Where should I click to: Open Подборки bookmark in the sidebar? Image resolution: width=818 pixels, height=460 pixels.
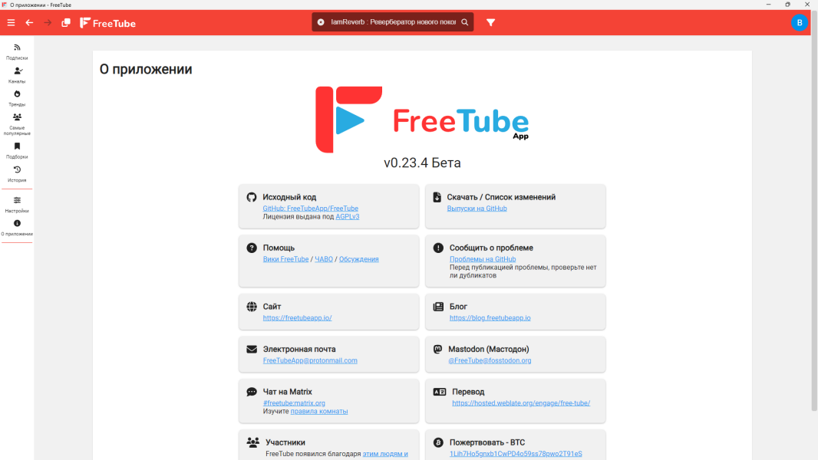coord(17,150)
